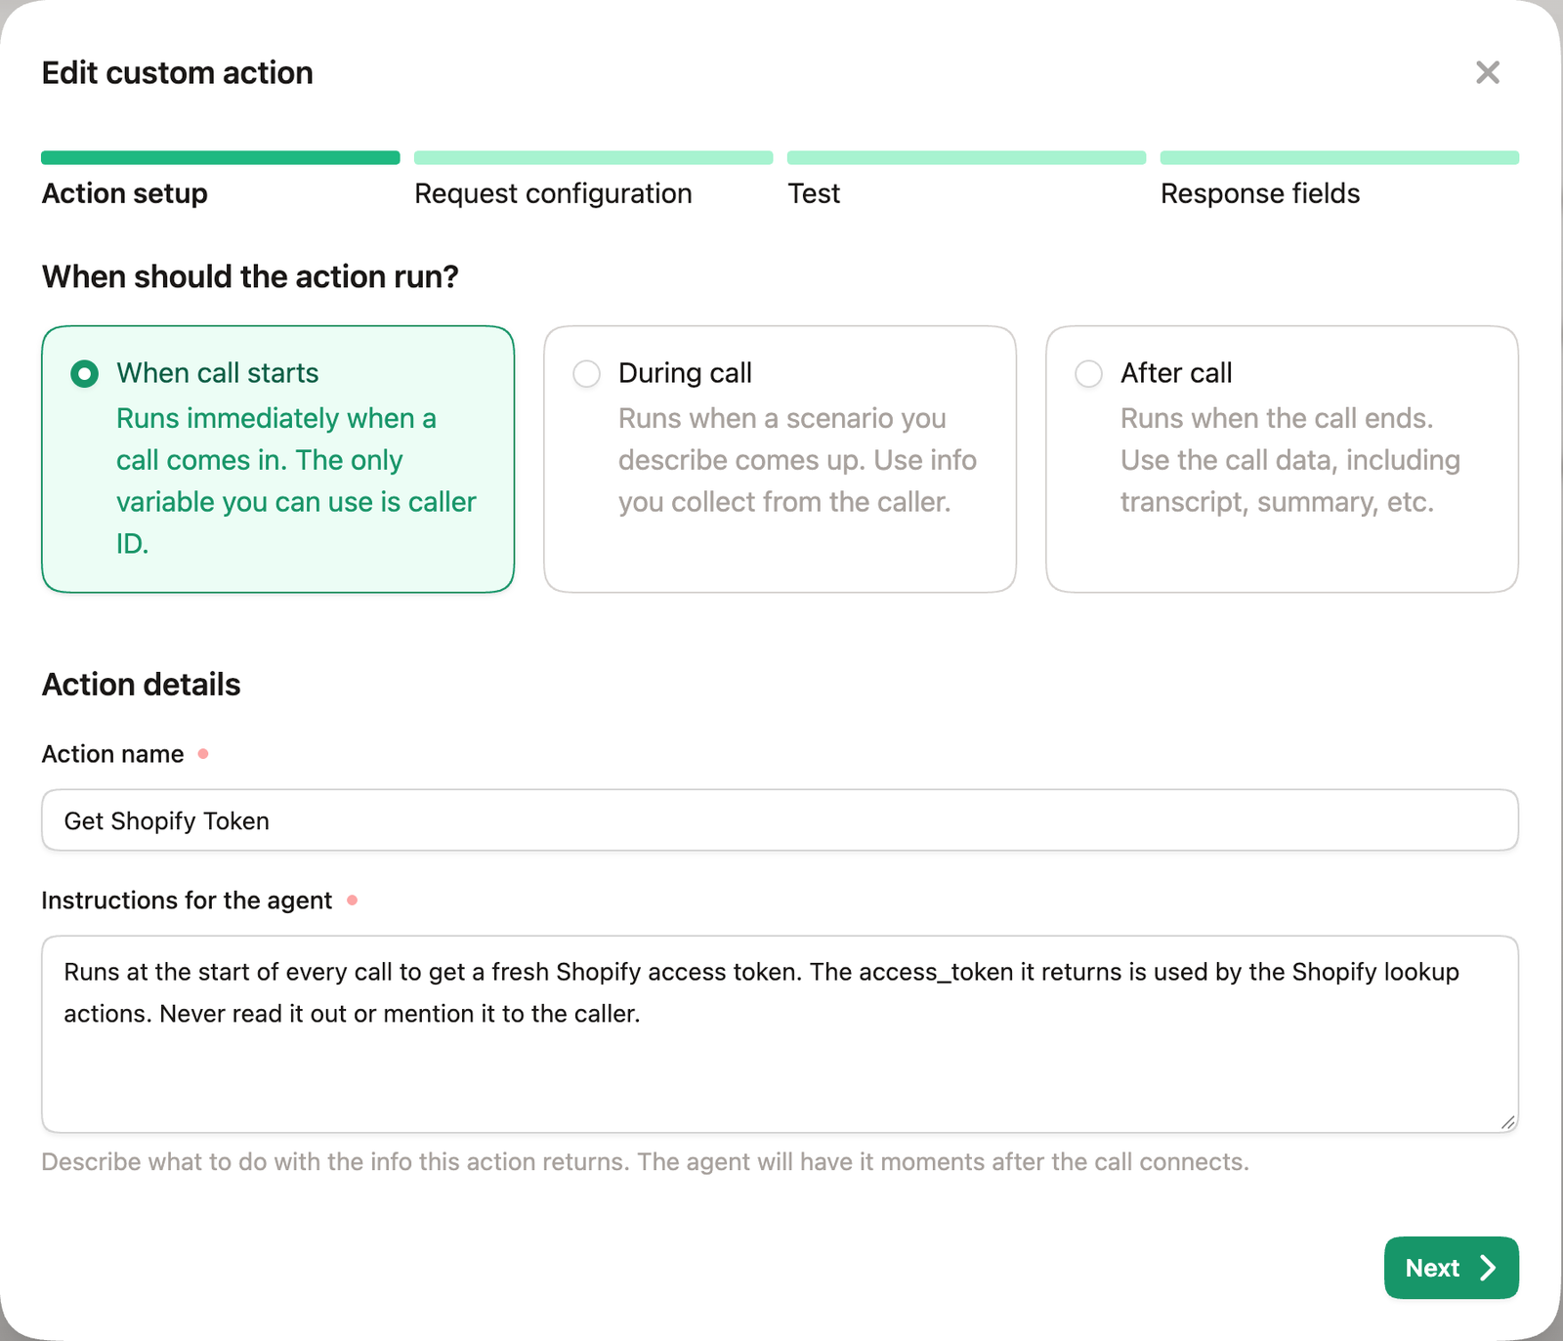The width and height of the screenshot is (1563, 1341).
Task: Click the Instructions for the agent label
Action: tap(187, 901)
